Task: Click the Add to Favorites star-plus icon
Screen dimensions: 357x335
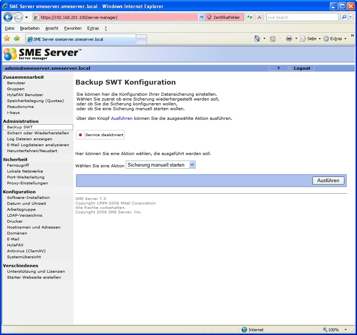Action: pyautogui.click(x=17, y=39)
